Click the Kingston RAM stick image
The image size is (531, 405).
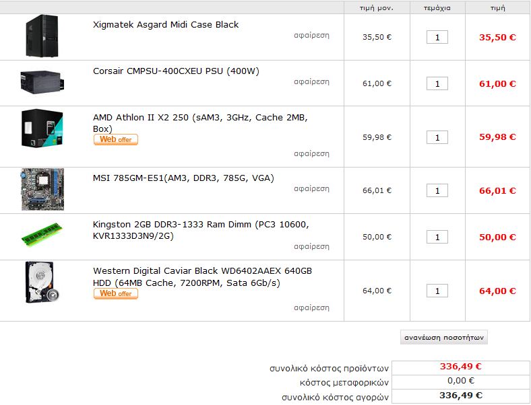[42, 234]
